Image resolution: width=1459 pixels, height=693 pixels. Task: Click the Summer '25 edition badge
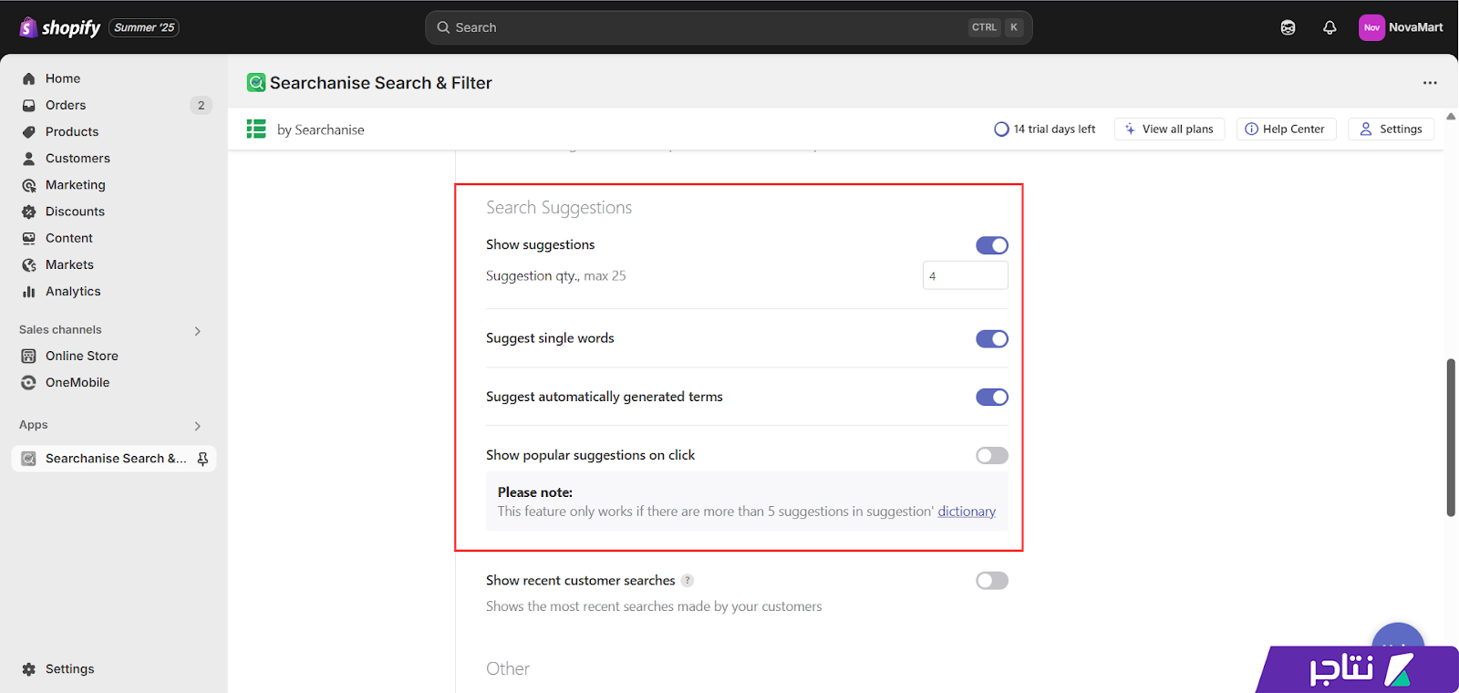click(144, 27)
